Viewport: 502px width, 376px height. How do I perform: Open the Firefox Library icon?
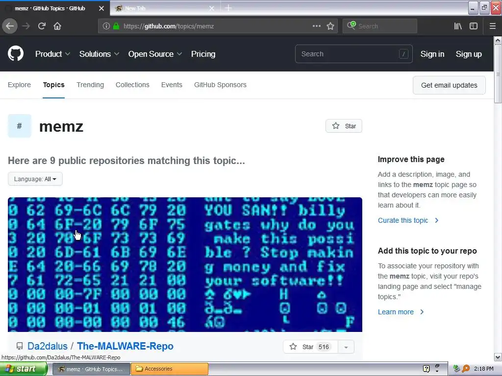[458, 26]
